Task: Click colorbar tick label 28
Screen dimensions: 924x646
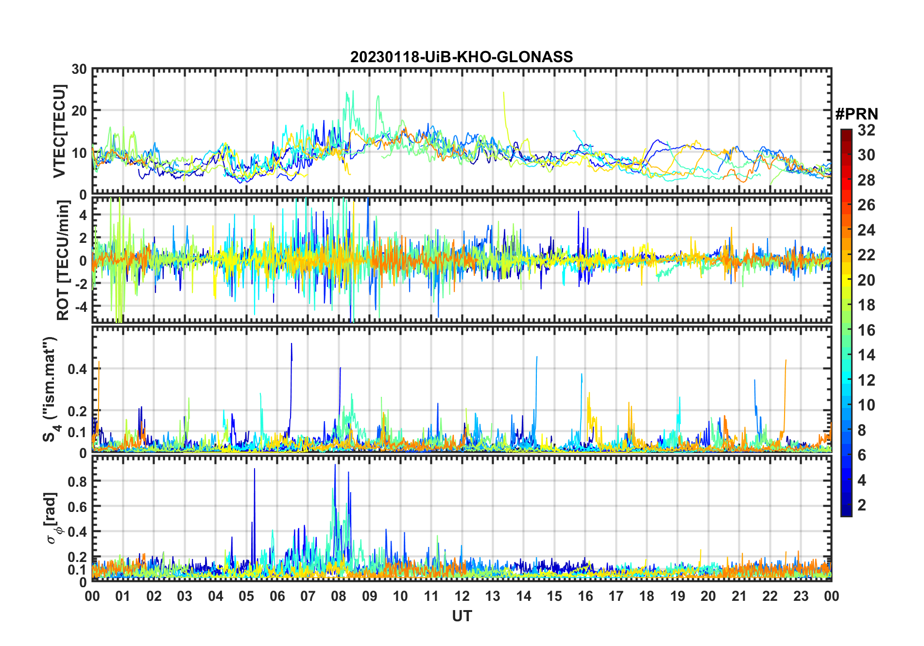Action: pyautogui.click(x=866, y=180)
